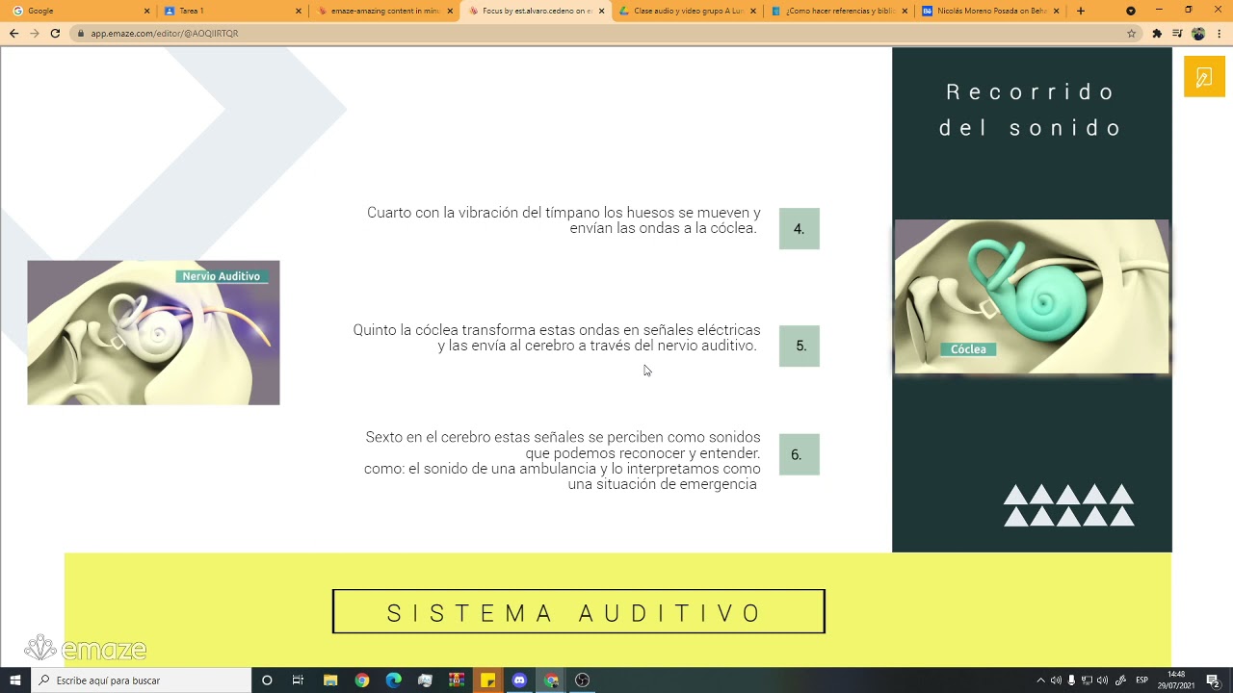Open Task View on taskbar

(x=298, y=680)
